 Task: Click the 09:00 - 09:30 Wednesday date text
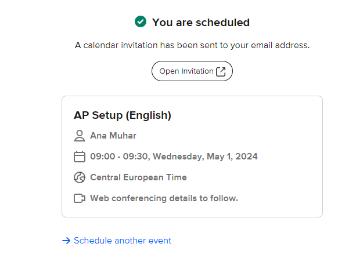tap(174, 157)
